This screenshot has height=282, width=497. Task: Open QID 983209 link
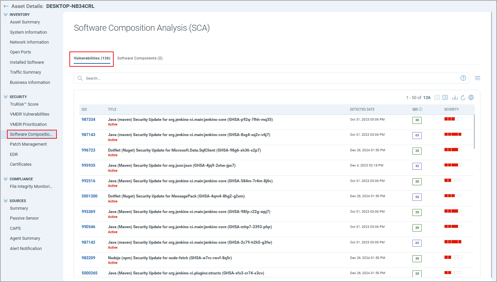tap(89, 258)
